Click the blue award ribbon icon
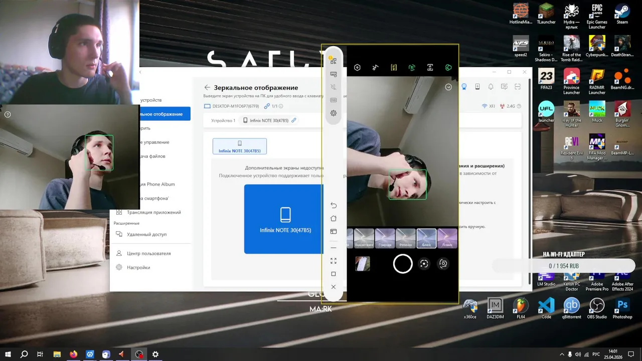This screenshot has height=361, width=642. tap(464, 87)
